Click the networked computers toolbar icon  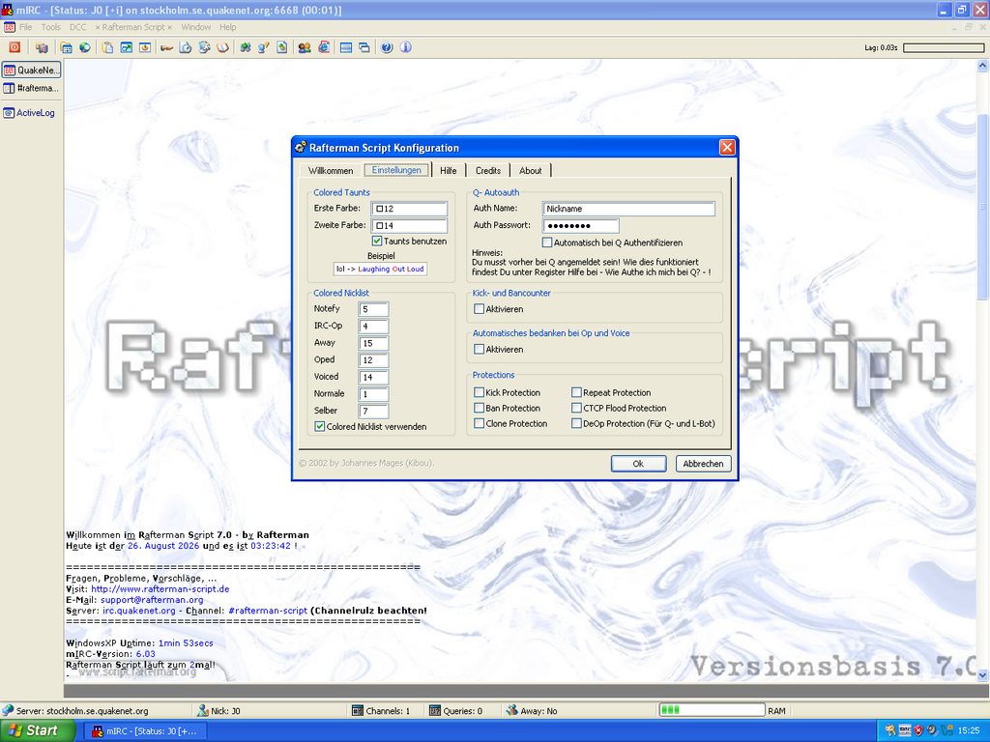point(42,47)
